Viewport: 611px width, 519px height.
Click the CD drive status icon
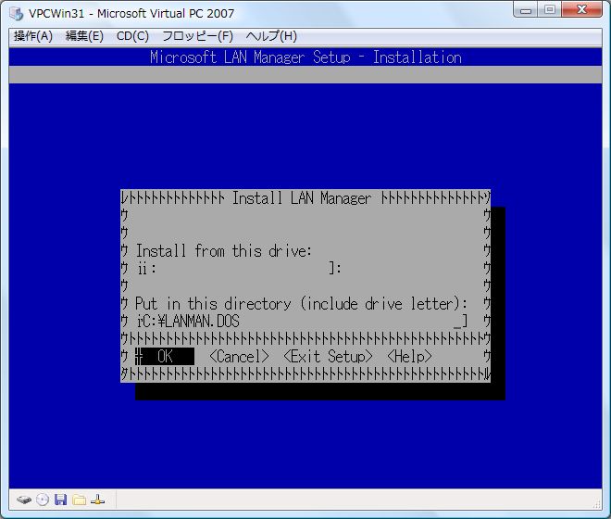coord(43,500)
